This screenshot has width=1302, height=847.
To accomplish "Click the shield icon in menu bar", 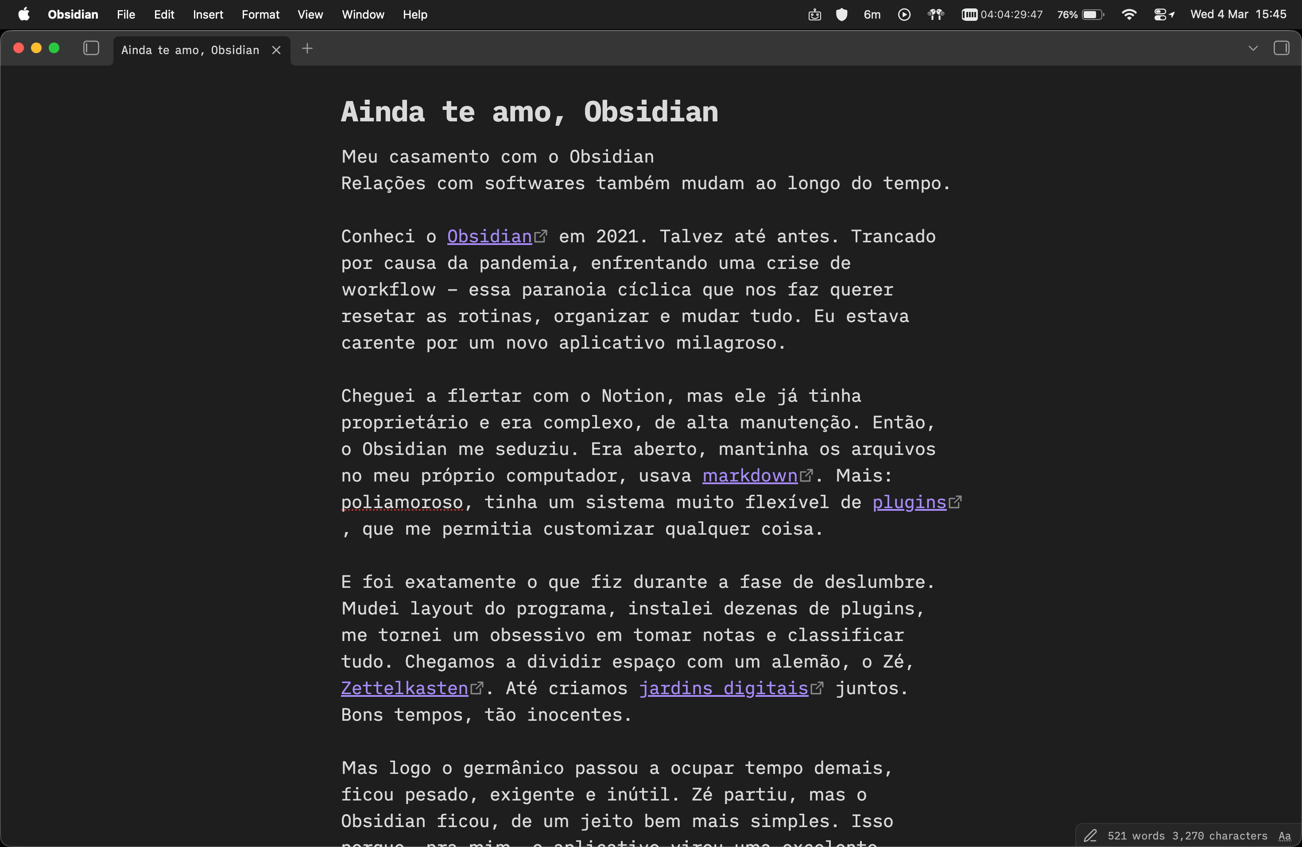I will [x=841, y=14].
